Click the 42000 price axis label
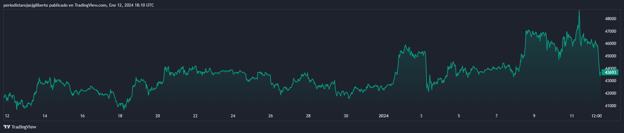The height and width of the screenshot is (133, 624). pos(611,93)
